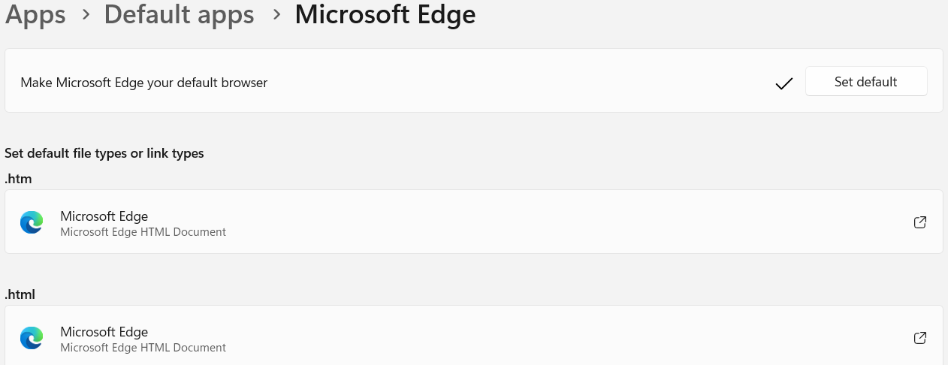The image size is (948, 365).
Task: Go back to the Apps breadcrumb
Action: coord(35,14)
